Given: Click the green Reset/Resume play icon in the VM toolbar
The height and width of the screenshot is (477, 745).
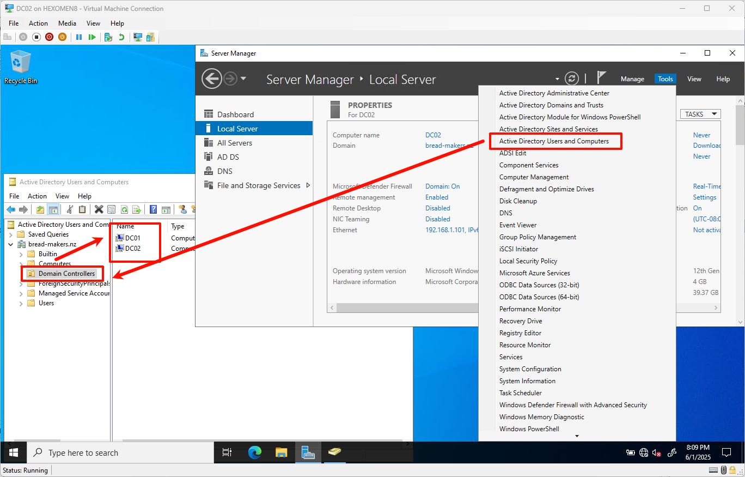Looking at the screenshot, I should coord(92,37).
